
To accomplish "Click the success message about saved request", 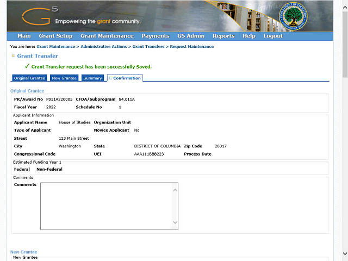I will coord(91,67).
